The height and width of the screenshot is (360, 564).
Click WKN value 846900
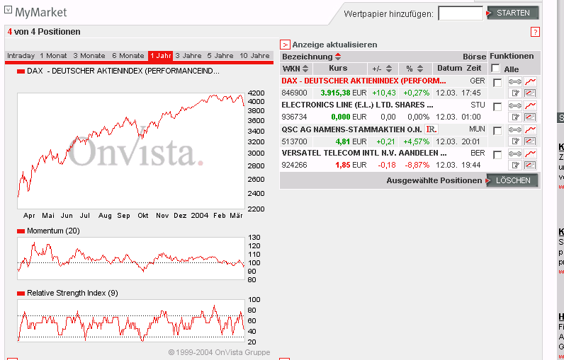tap(294, 93)
